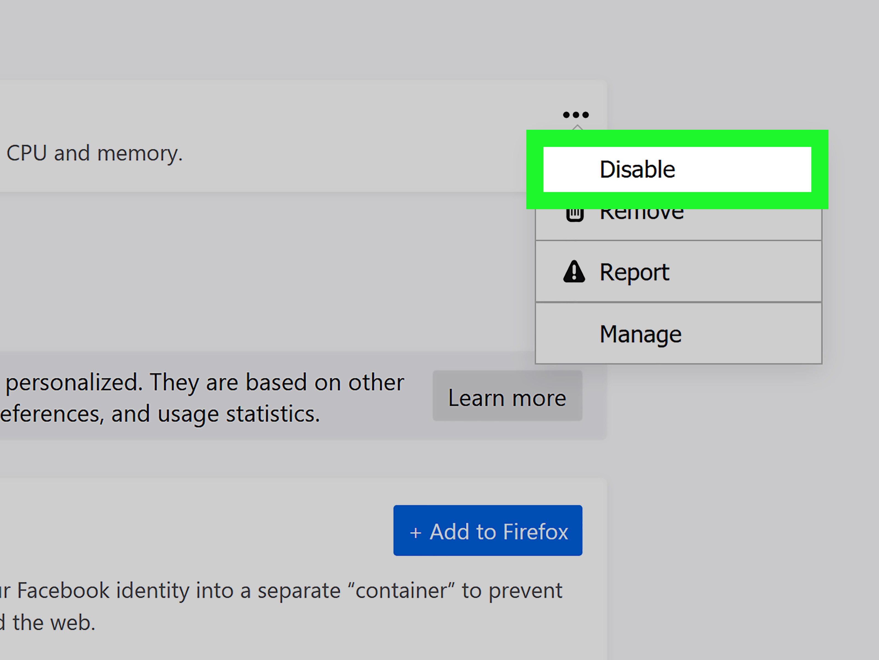Open the three-dot more options menu
Viewport: 879px width, 660px height.
click(575, 115)
